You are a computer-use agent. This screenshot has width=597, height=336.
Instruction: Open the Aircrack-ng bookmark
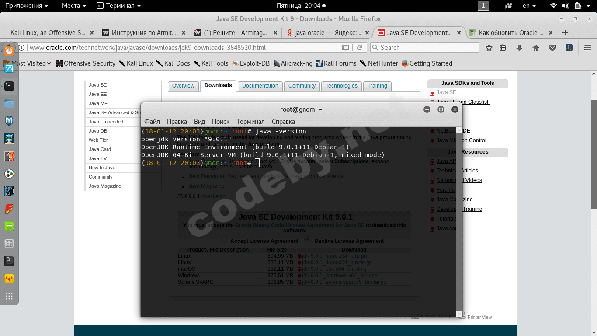(293, 63)
